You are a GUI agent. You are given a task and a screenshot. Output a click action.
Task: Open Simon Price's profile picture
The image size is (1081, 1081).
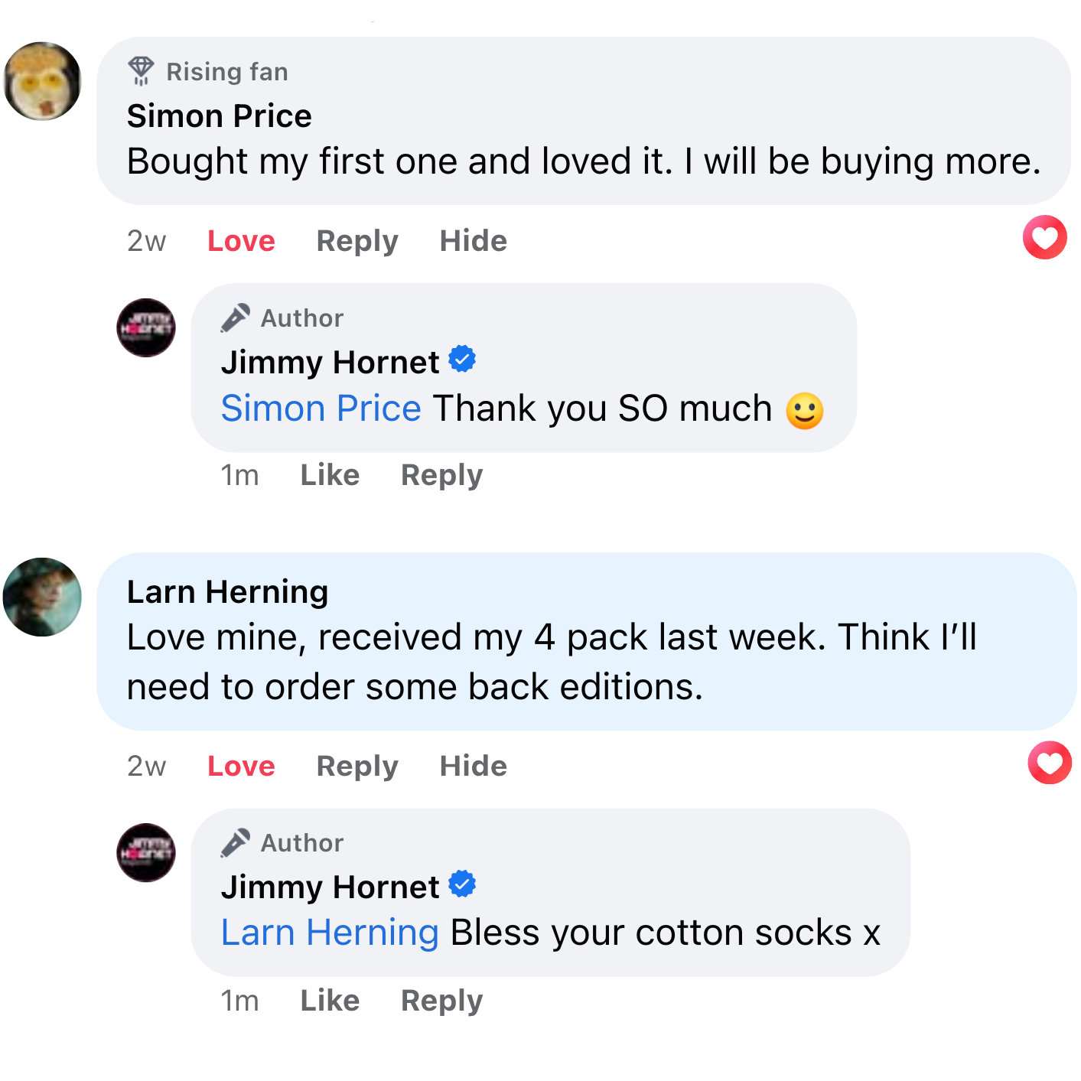43,81
